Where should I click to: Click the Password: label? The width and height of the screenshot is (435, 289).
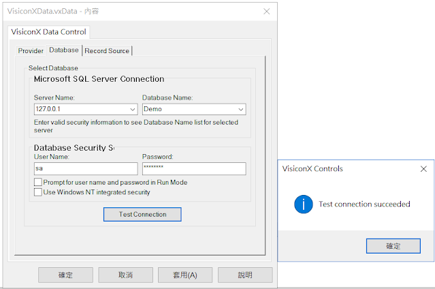[157, 157]
